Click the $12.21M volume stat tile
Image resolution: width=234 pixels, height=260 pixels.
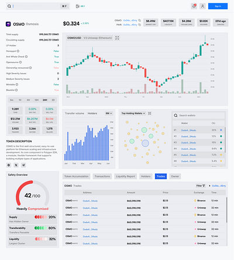tap(15, 120)
